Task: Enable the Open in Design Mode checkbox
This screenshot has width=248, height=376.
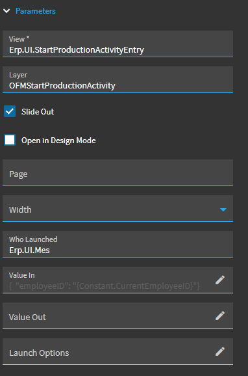Action: pyautogui.click(x=10, y=140)
